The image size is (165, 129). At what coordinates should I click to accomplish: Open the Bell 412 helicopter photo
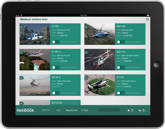pyautogui.click(x=100, y=59)
